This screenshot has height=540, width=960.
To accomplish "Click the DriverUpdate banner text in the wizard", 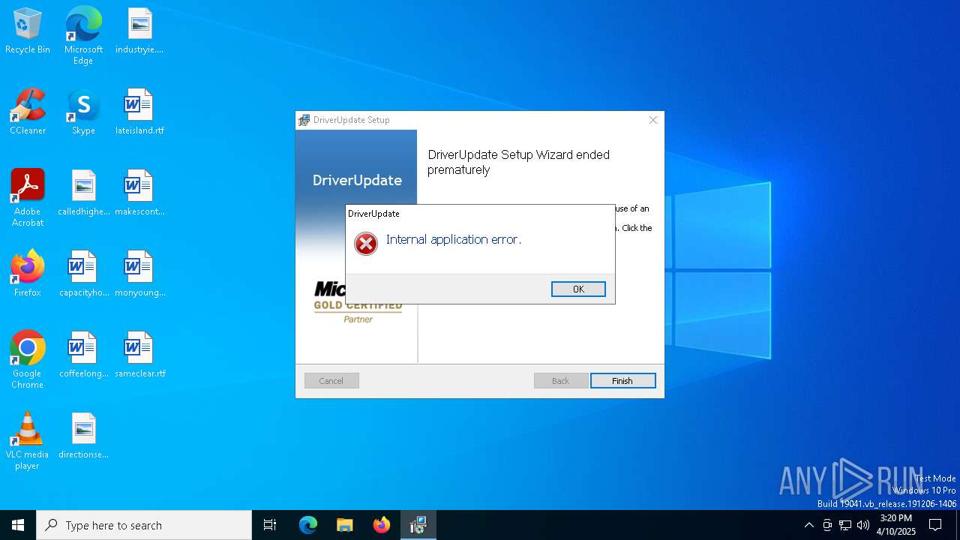I will click(x=357, y=180).
